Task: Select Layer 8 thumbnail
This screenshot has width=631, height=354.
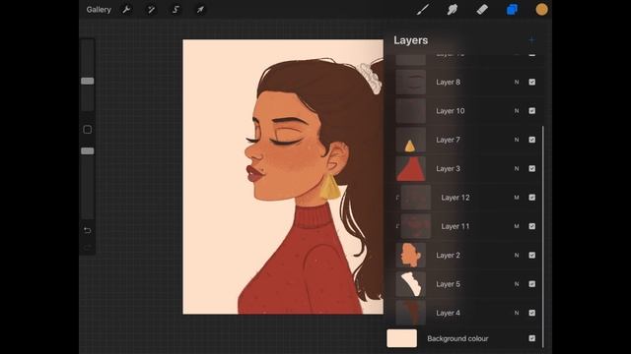Action: pos(410,82)
